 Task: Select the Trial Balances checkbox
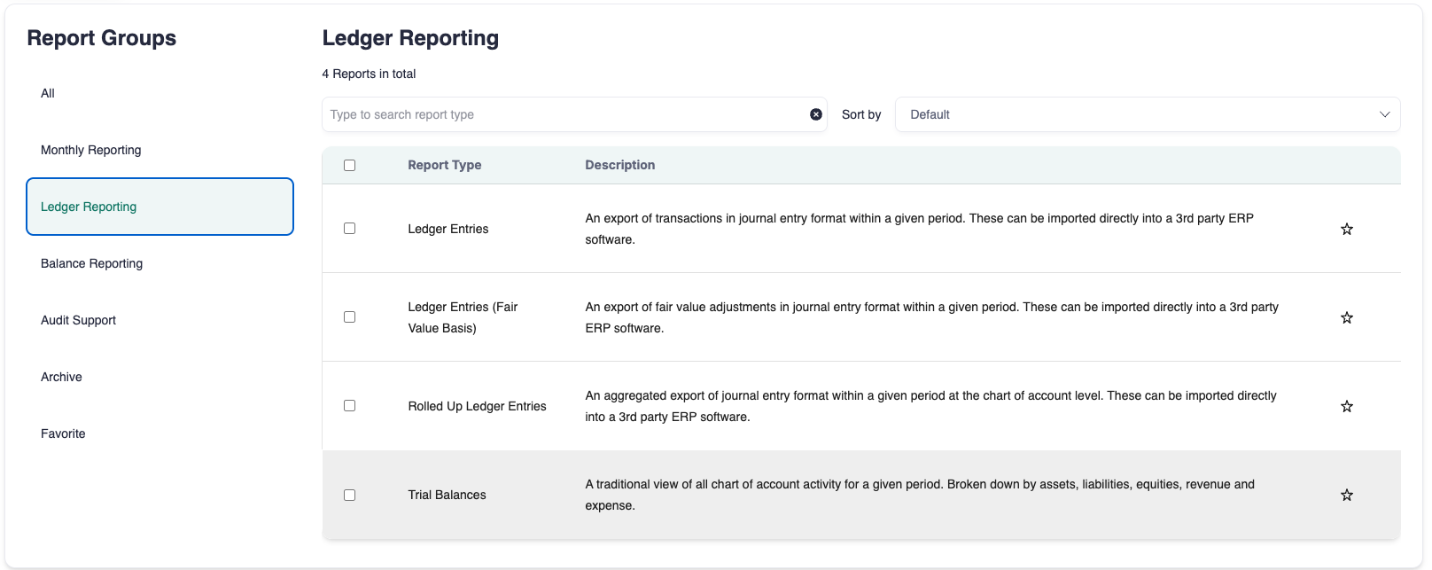349,495
